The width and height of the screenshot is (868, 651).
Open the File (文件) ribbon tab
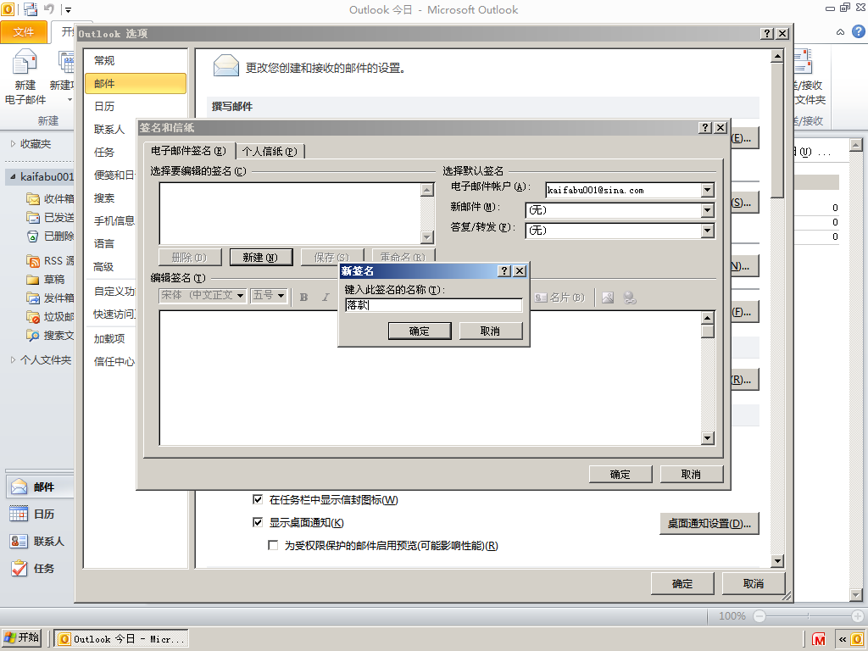tap(23, 32)
